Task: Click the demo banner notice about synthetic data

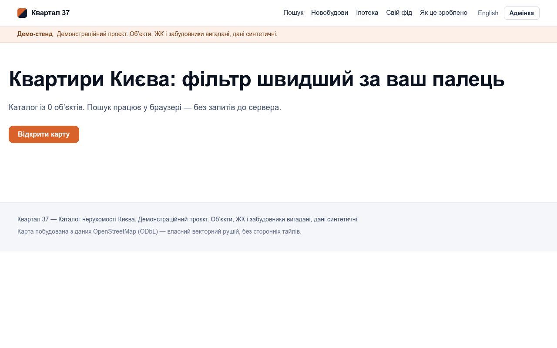Action: click(167, 34)
